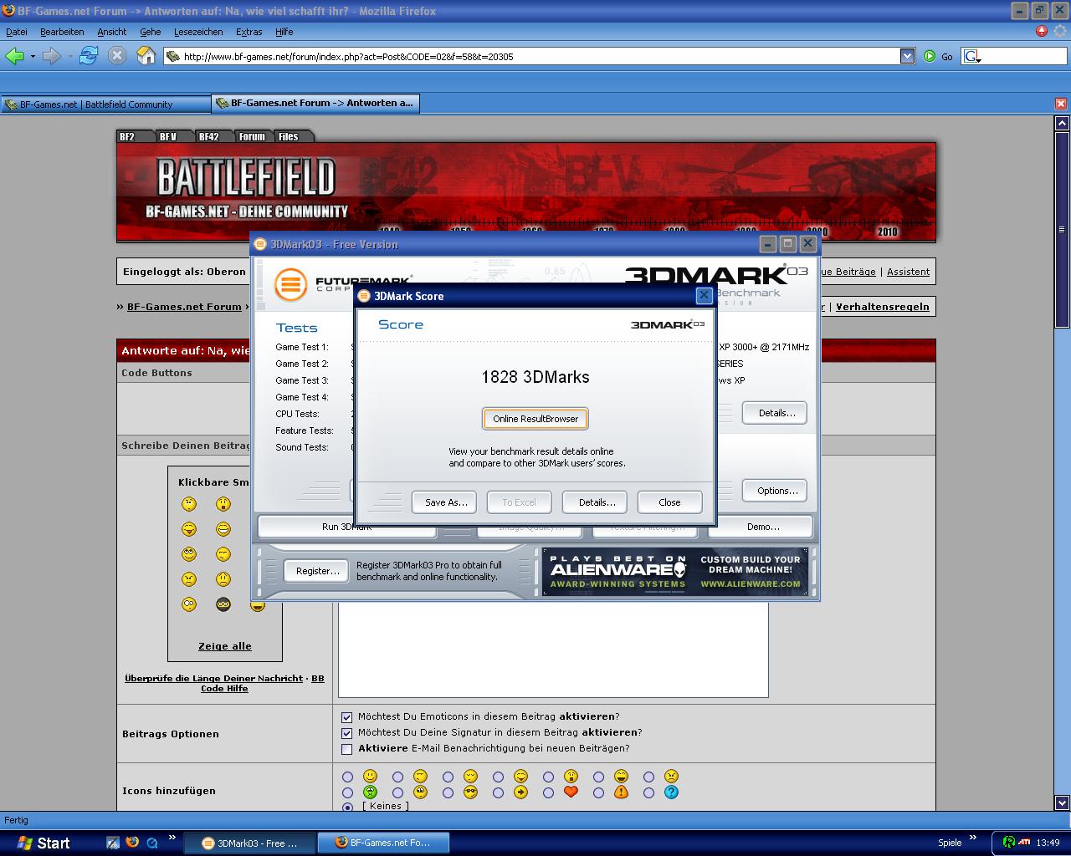The width and height of the screenshot is (1071, 856).
Task: Select the radio button beside the question mark icon
Action: [648, 792]
